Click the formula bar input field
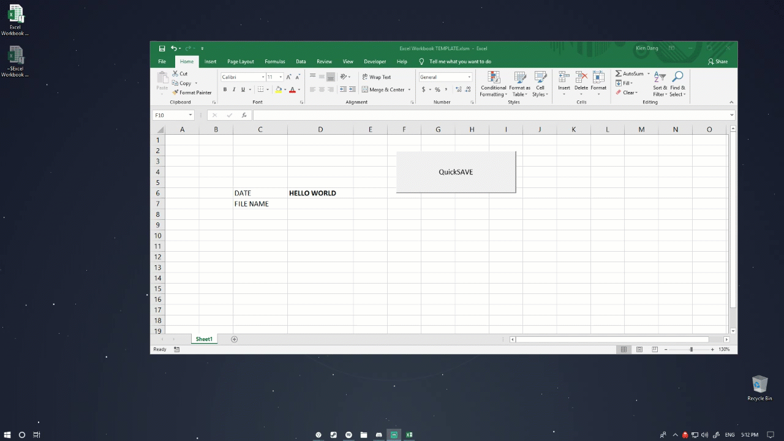Screen dimensions: 784x441 (491, 115)
